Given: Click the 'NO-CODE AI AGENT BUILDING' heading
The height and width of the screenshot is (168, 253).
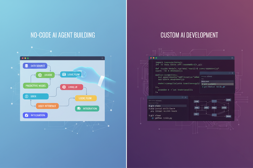Looking at the screenshot, I should tap(63, 35).
